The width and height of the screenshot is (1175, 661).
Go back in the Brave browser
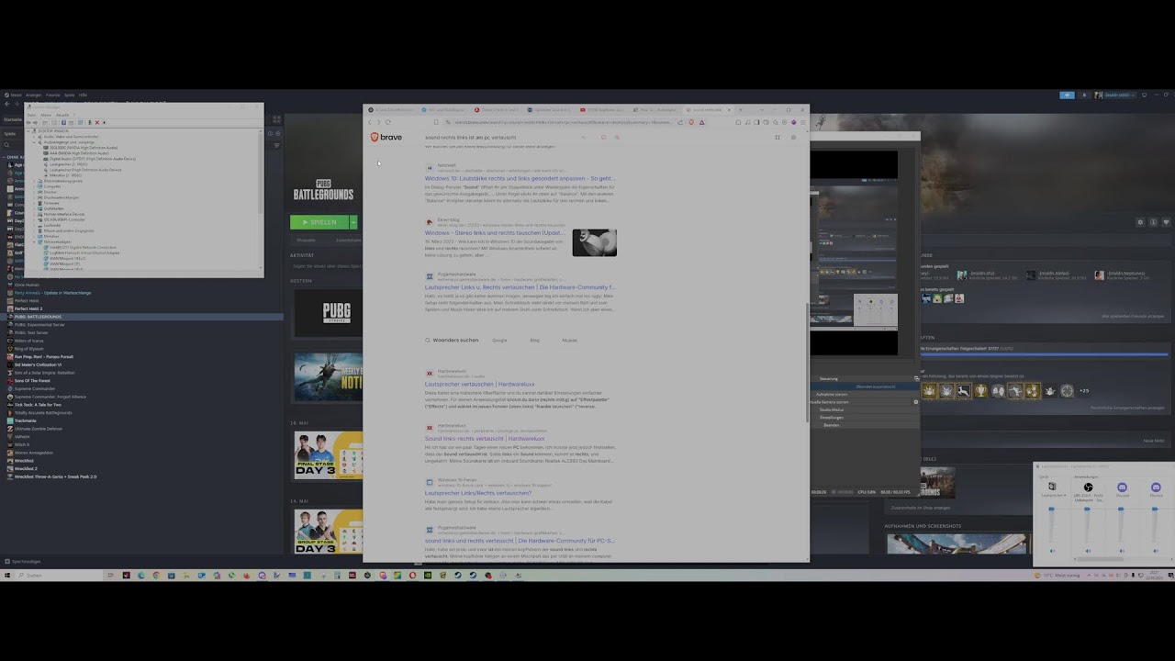pyautogui.click(x=370, y=122)
